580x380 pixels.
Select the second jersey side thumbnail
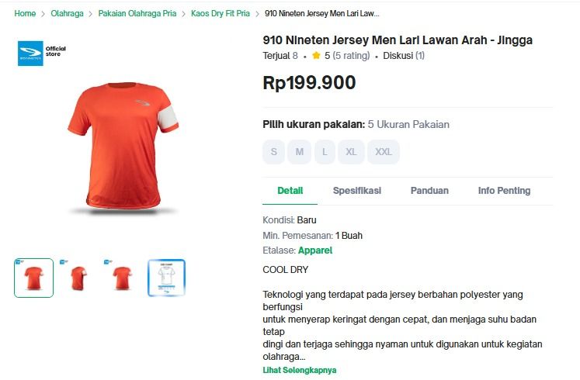(x=78, y=278)
